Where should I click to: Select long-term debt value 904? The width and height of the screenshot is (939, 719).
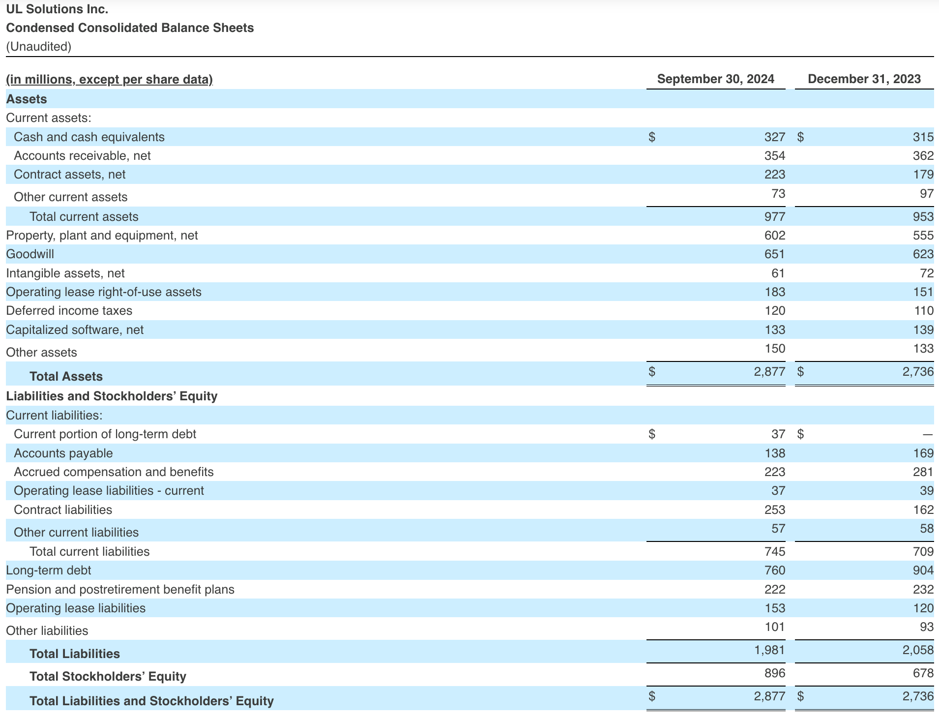click(x=923, y=570)
